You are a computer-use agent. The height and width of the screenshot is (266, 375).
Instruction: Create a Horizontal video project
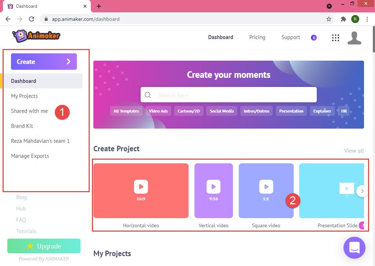141,191
